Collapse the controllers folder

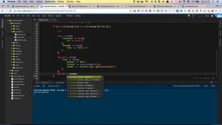pos(11,32)
